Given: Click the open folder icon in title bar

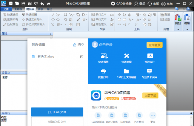Looking at the screenshot, I should coord(17,4).
